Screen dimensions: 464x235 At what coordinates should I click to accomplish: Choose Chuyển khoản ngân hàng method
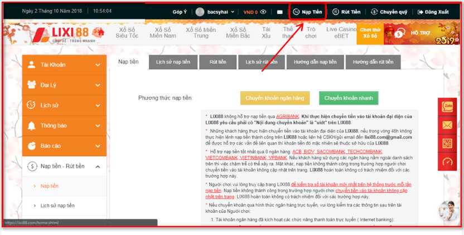[x=275, y=98]
